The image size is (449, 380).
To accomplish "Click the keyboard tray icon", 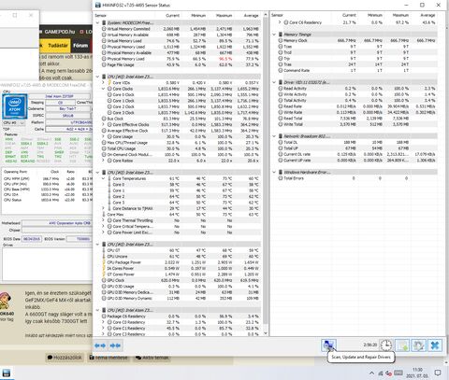I will (x=398, y=373).
